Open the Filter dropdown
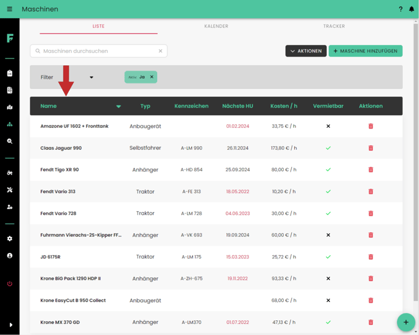The width and height of the screenshot is (419, 335). 67,77
